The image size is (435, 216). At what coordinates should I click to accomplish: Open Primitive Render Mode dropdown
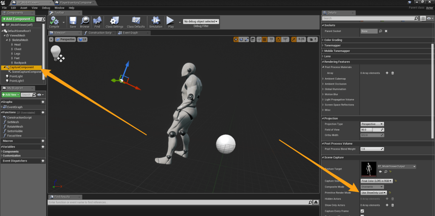coord(373,193)
